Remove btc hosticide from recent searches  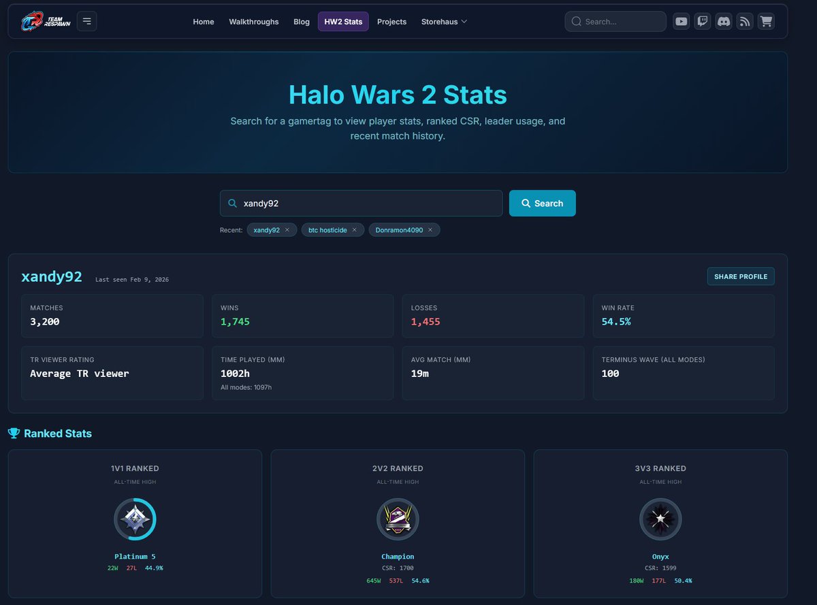click(354, 230)
